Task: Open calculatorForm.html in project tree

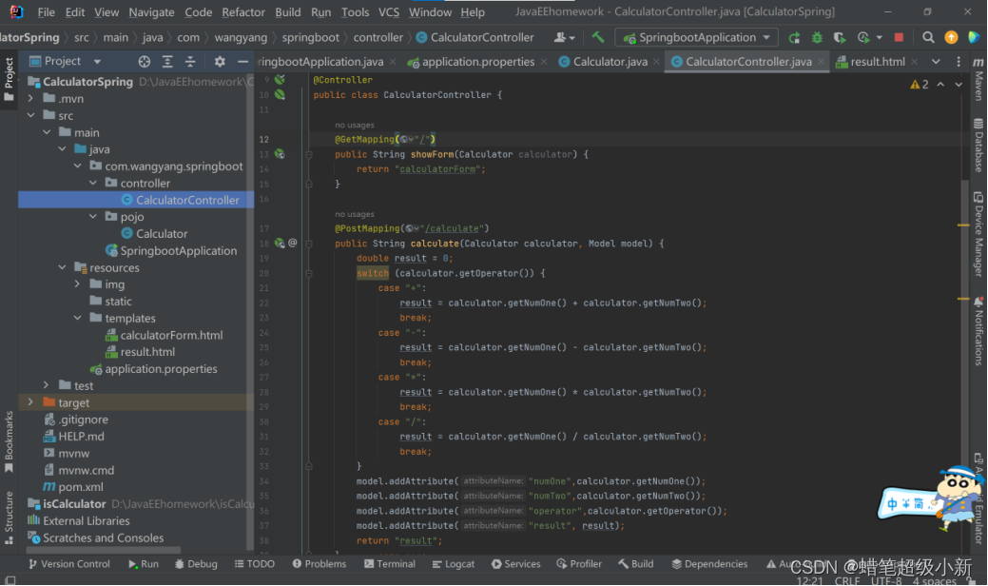Action: tap(171, 335)
